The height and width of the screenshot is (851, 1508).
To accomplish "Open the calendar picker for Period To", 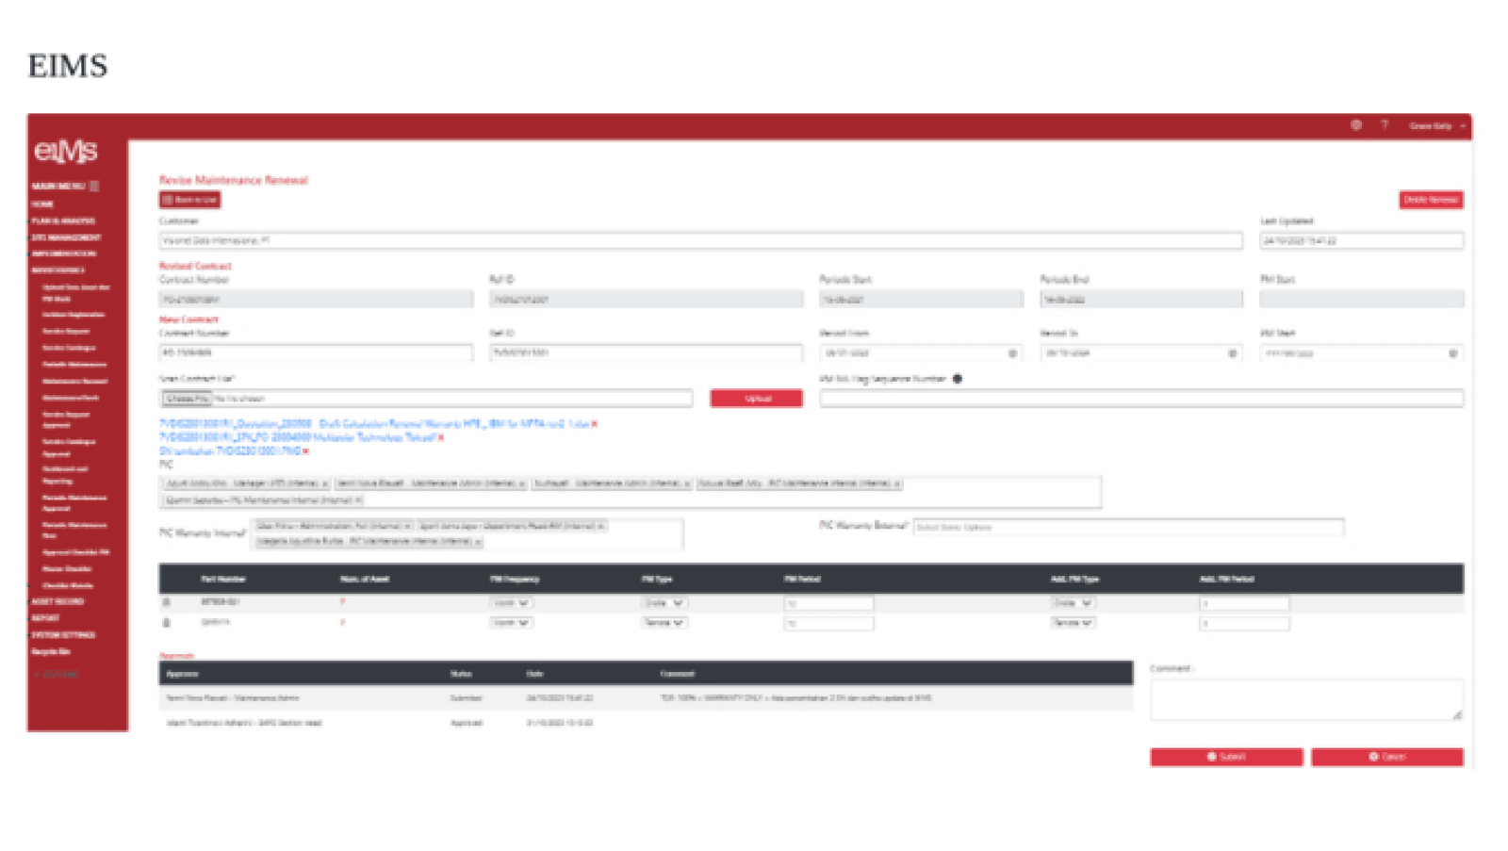I will 1232,353.
